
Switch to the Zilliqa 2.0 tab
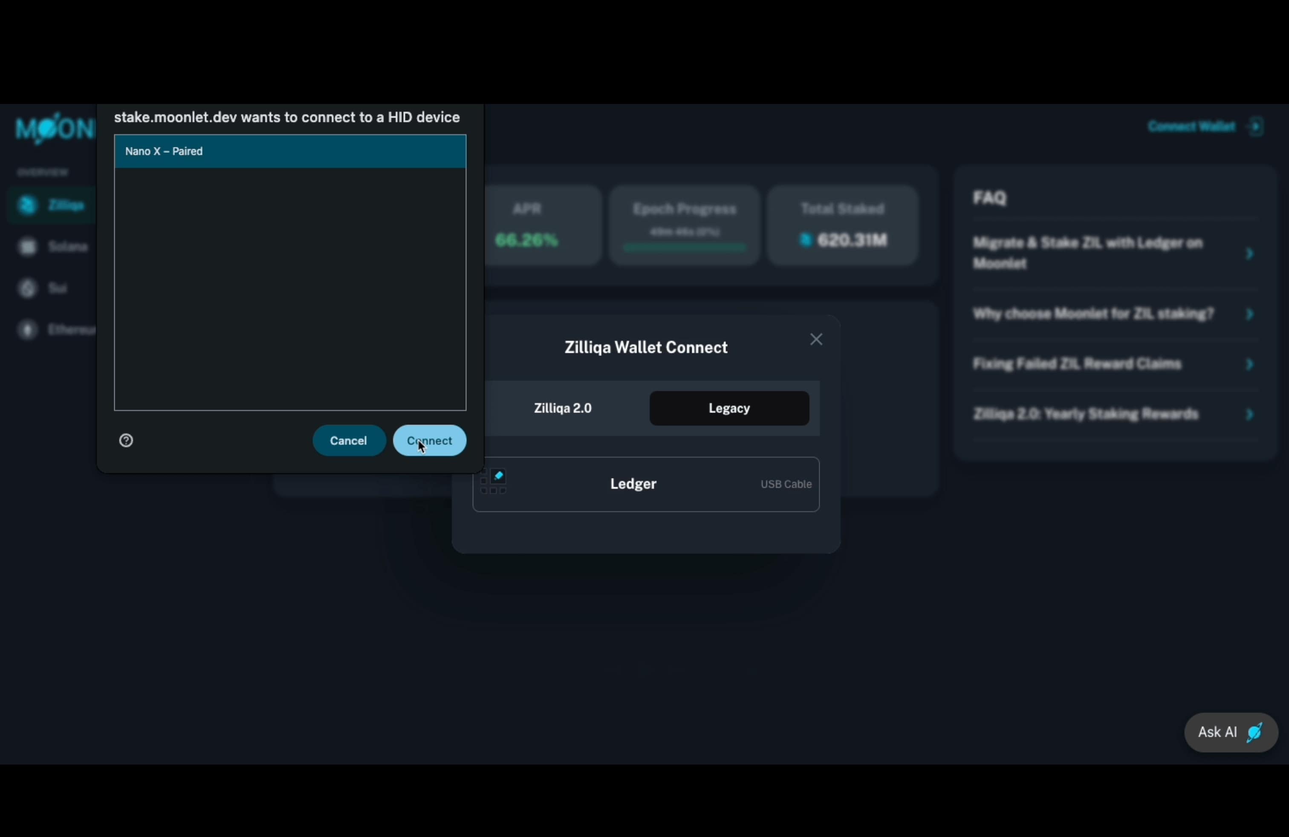click(x=563, y=408)
